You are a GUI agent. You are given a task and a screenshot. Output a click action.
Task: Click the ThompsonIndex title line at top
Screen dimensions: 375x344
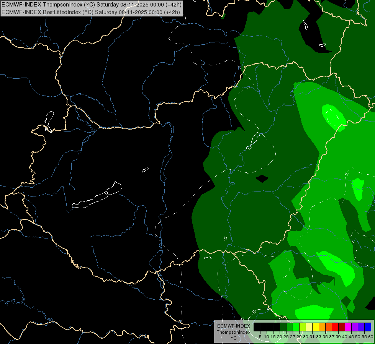tap(92, 4)
